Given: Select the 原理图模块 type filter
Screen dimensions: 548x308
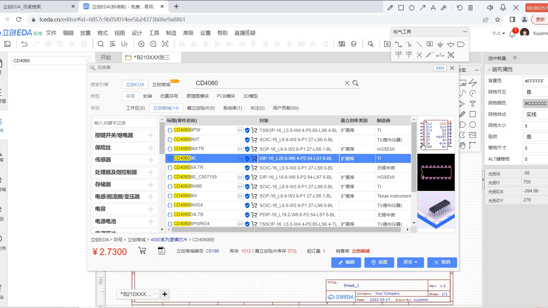Looking at the screenshot, I should click(x=197, y=96).
